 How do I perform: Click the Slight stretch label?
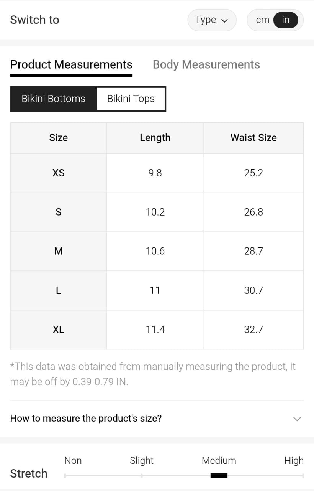(141, 460)
